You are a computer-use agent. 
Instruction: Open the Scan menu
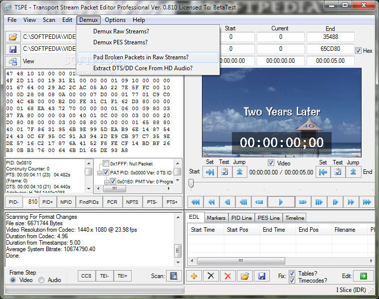coord(49,20)
